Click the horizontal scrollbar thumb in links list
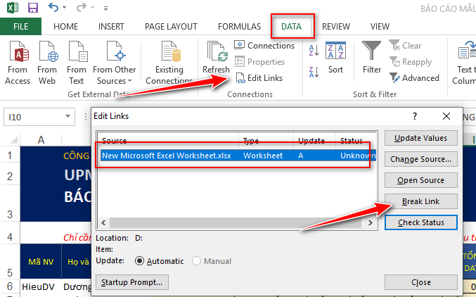 (x=236, y=223)
